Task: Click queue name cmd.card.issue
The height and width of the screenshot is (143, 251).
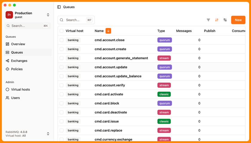Action: coord(107,121)
